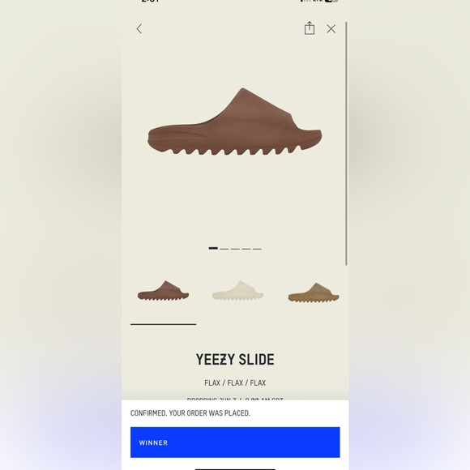This screenshot has width=470, height=470.
Task: Click the vertical scrollbar on right edge
Action: 346,143
